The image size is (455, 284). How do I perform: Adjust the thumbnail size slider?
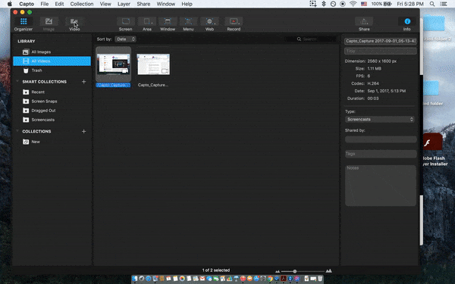pos(295,271)
